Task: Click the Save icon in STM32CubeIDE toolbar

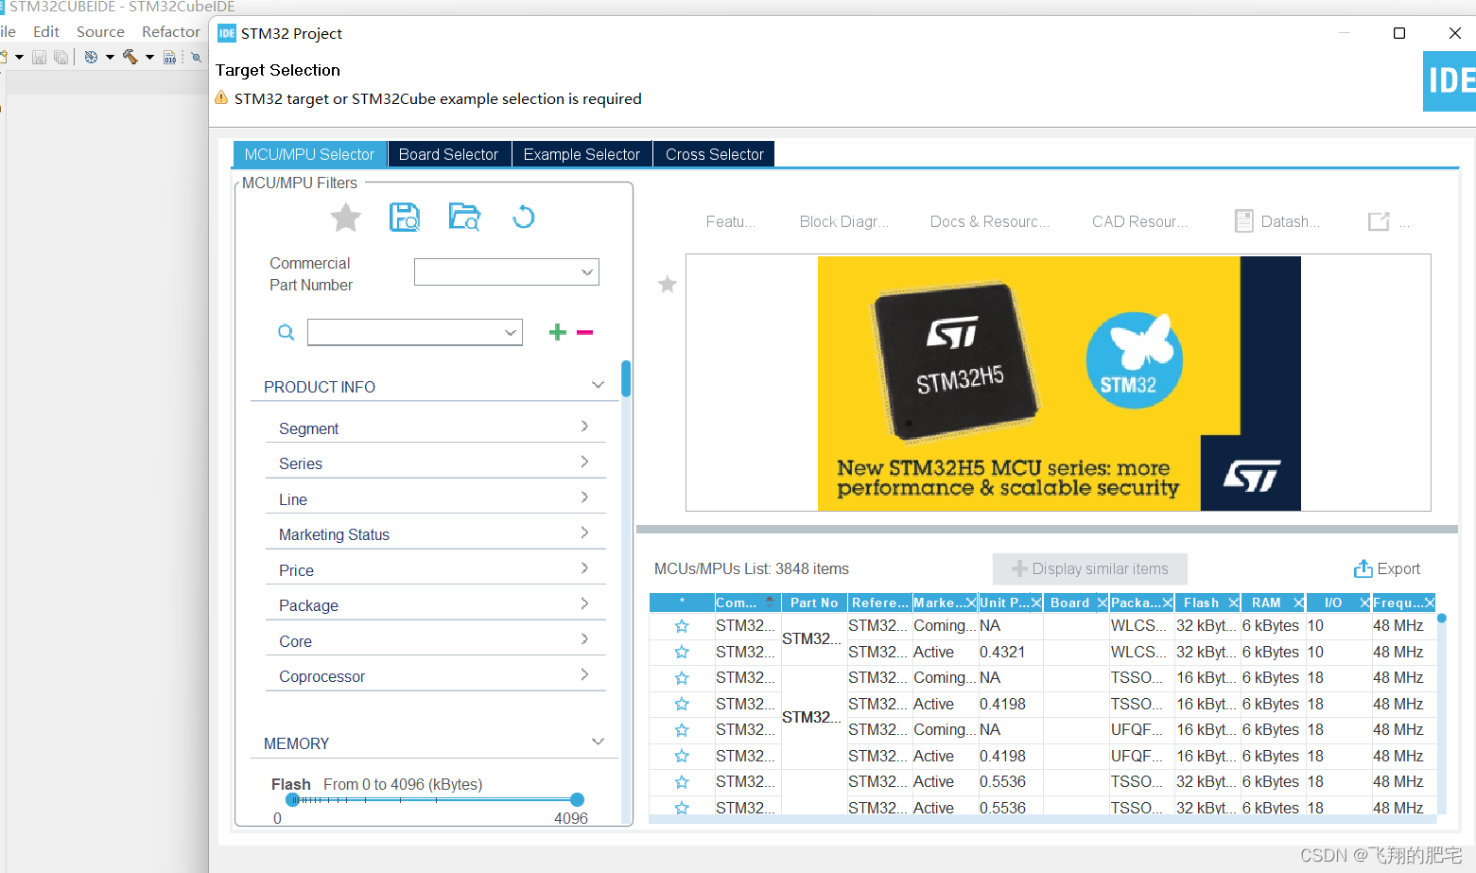Action: pos(39,58)
